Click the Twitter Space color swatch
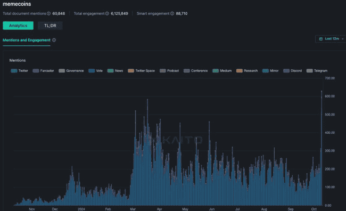 [x=131, y=71]
